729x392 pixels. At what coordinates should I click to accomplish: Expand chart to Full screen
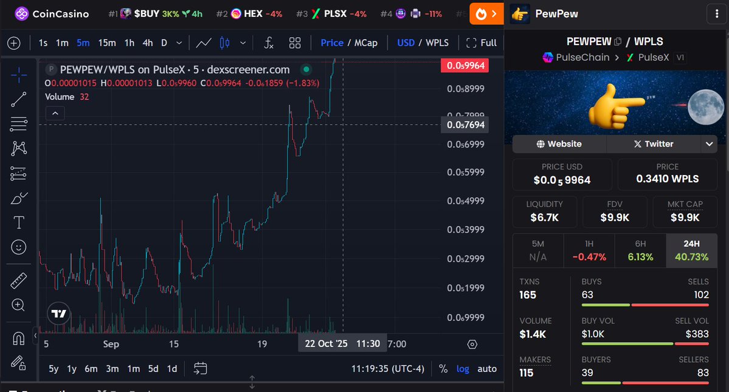(x=481, y=43)
